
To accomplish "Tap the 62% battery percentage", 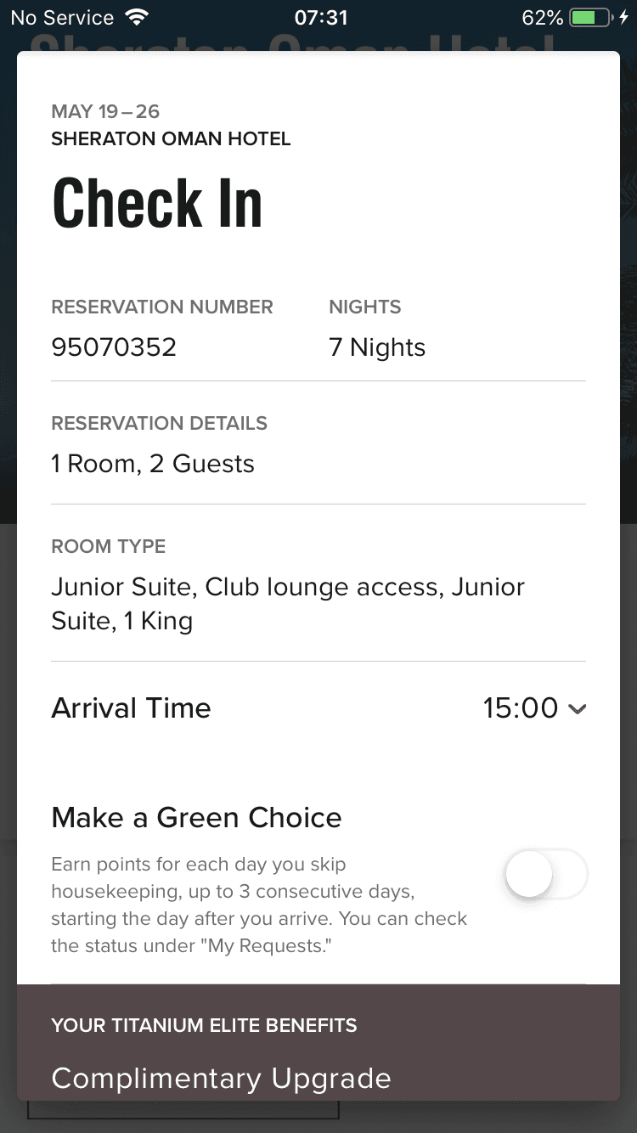I will coord(542,17).
